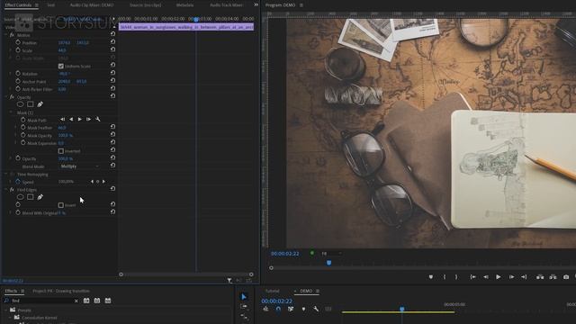Collapse the Opacity effect group

[6, 97]
